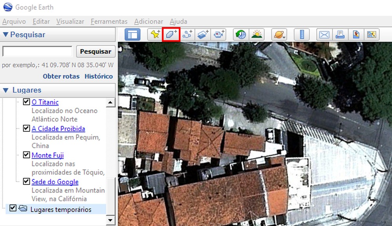Start recording a tour
Viewport: 392px width, 226px height.
click(x=218, y=34)
